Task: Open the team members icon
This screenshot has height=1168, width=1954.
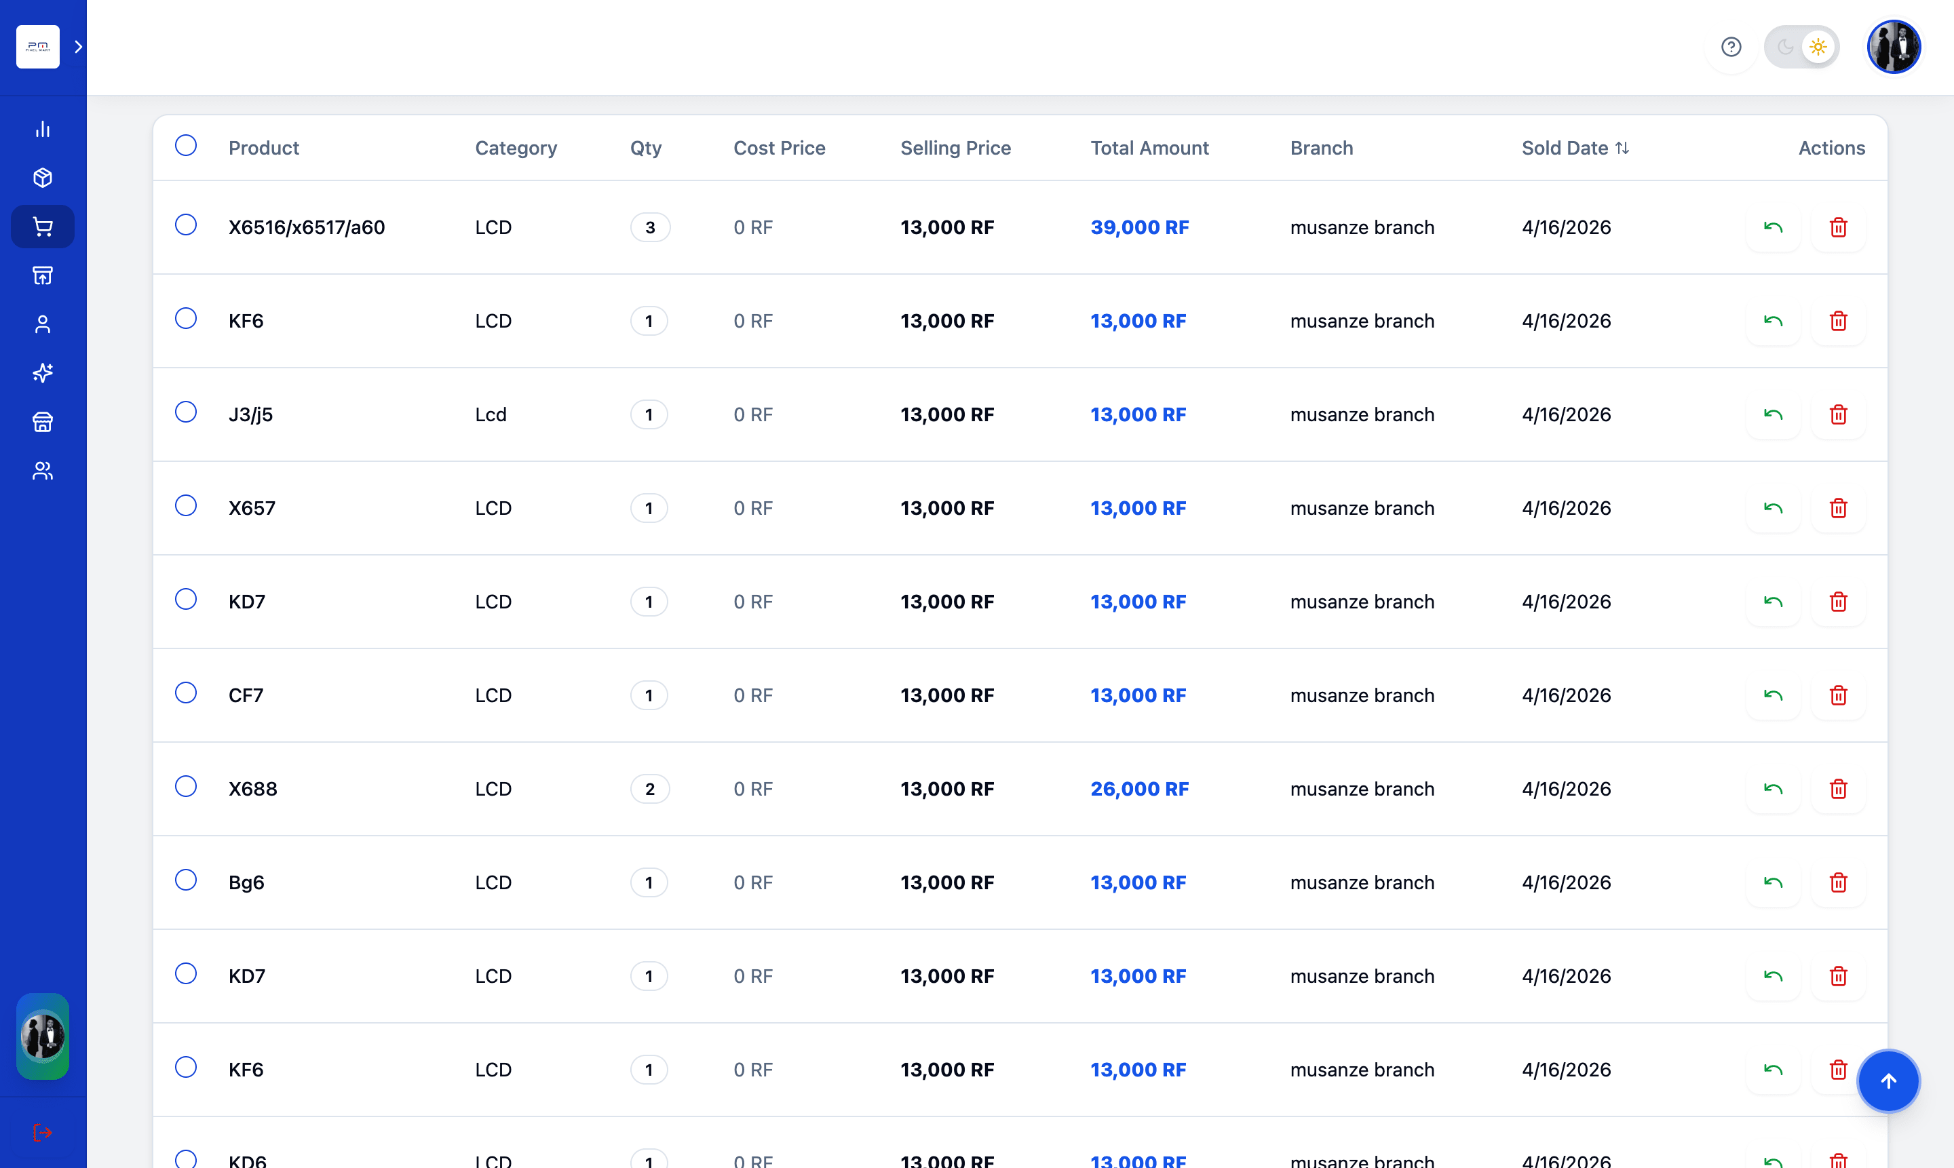Action: [43, 471]
